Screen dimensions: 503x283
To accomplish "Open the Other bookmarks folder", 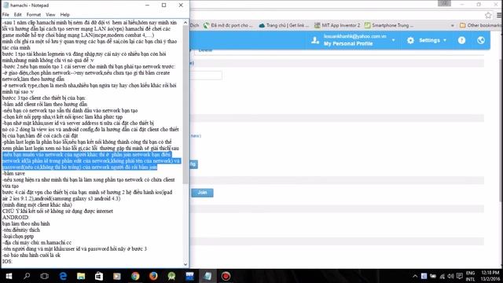I will click(480, 25).
